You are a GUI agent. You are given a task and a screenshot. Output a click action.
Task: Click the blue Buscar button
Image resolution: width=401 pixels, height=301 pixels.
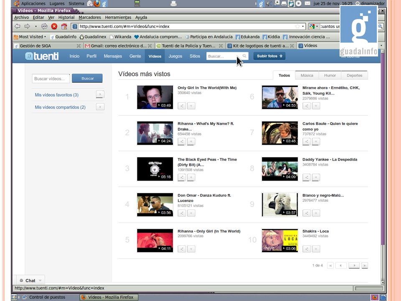tap(87, 78)
